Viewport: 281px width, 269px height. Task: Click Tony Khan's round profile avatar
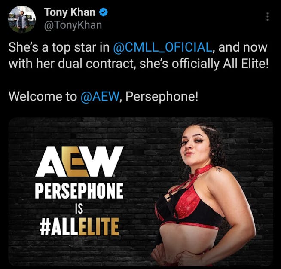(22, 19)
